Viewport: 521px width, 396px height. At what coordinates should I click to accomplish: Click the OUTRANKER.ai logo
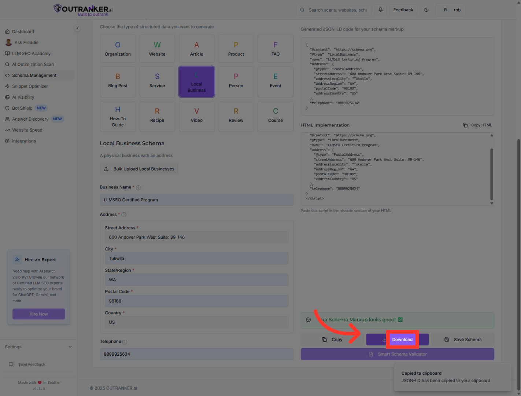point(84,10)
